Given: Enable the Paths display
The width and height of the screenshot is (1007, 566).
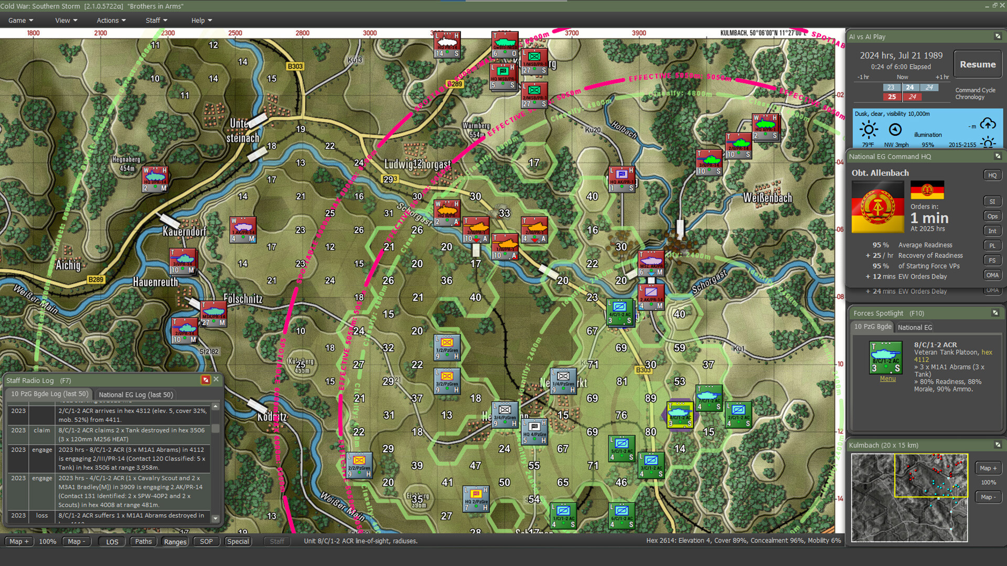Looking at the screenshot, I should click(143, 541).
